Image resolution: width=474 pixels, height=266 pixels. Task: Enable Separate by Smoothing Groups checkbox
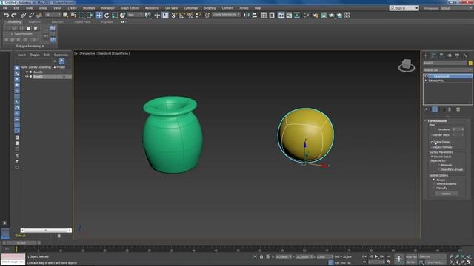[439, 169]
